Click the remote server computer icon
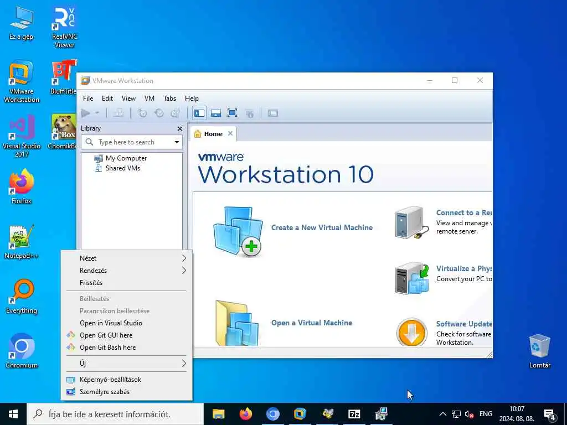 pyautogui.click(x=412, y=222)
